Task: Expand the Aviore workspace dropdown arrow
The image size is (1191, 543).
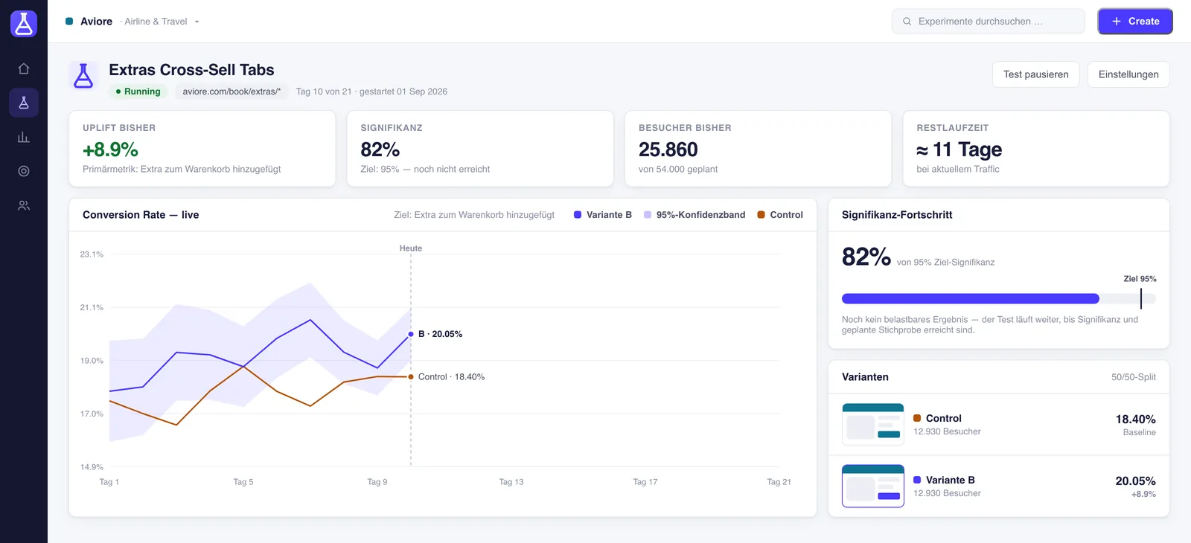Action: point(197,22)
